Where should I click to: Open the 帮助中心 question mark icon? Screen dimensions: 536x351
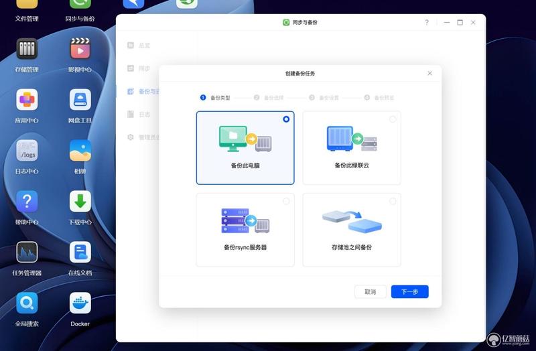(27, 202)
